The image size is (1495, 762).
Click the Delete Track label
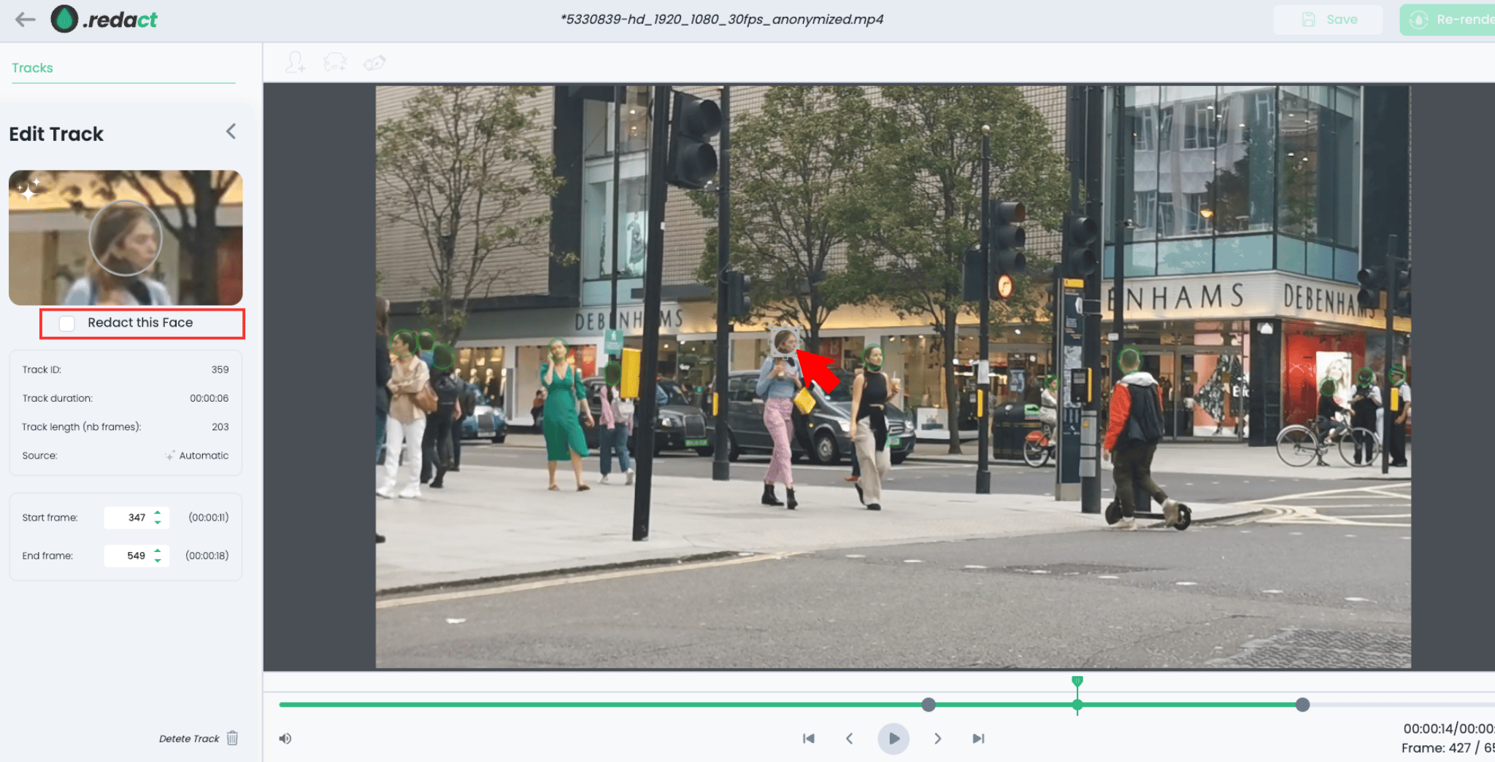[x=189, y=739]
